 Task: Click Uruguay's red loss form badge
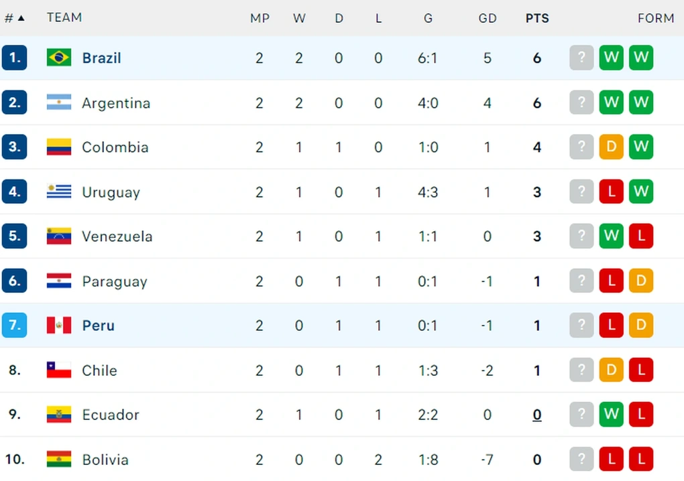(x=611, y=192)
